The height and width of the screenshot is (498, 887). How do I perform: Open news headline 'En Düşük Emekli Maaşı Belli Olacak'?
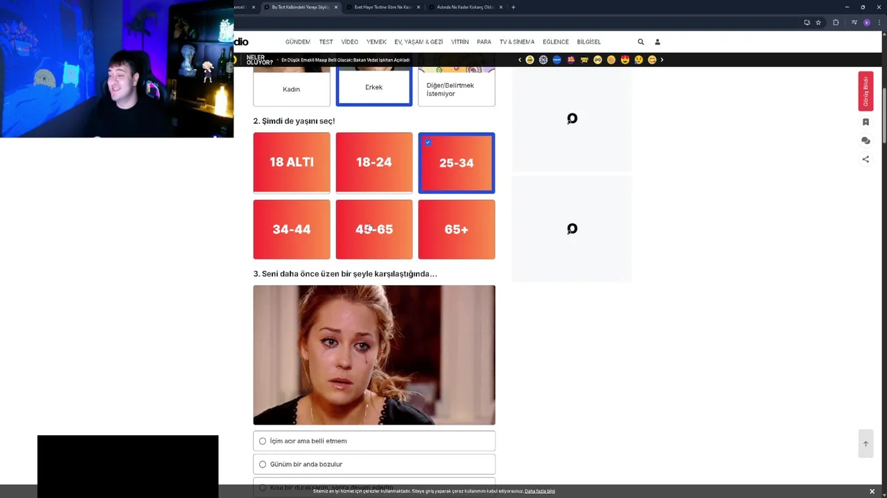[345, 60]
